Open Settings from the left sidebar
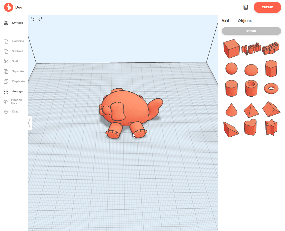This screenshot has height=231, width=285. tap(14, 23)
